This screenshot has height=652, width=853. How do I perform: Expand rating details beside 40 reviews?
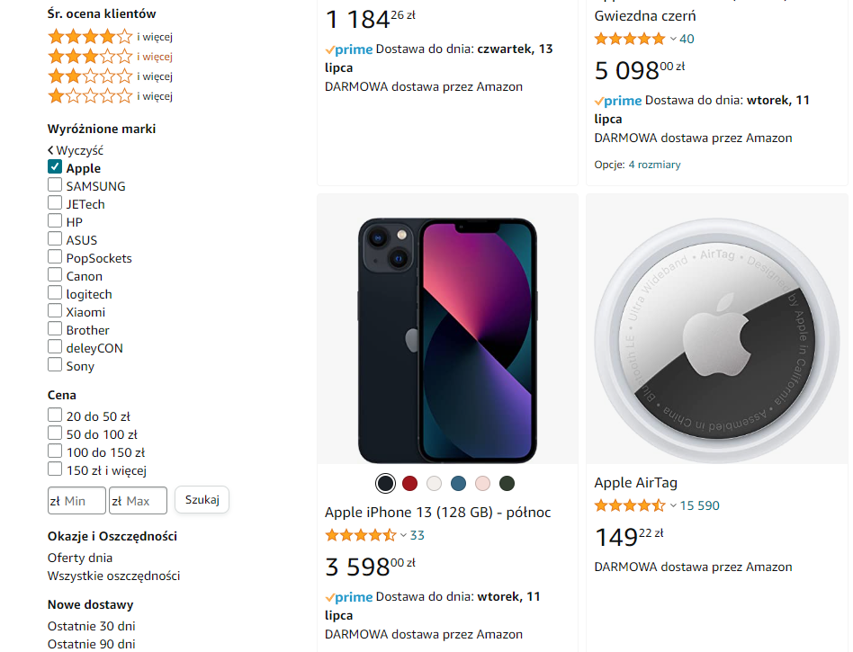tap(673, 40)
